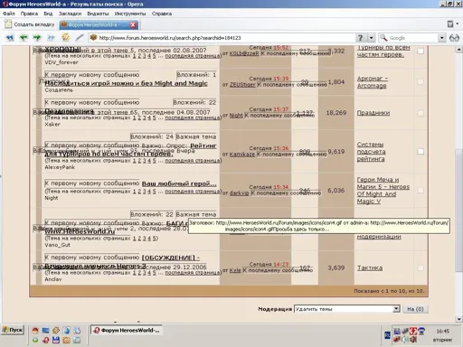Open the Системы подсчета рейтинга forum link
The height and width of the screenshot is (347, 463).
tap(372, 152)
